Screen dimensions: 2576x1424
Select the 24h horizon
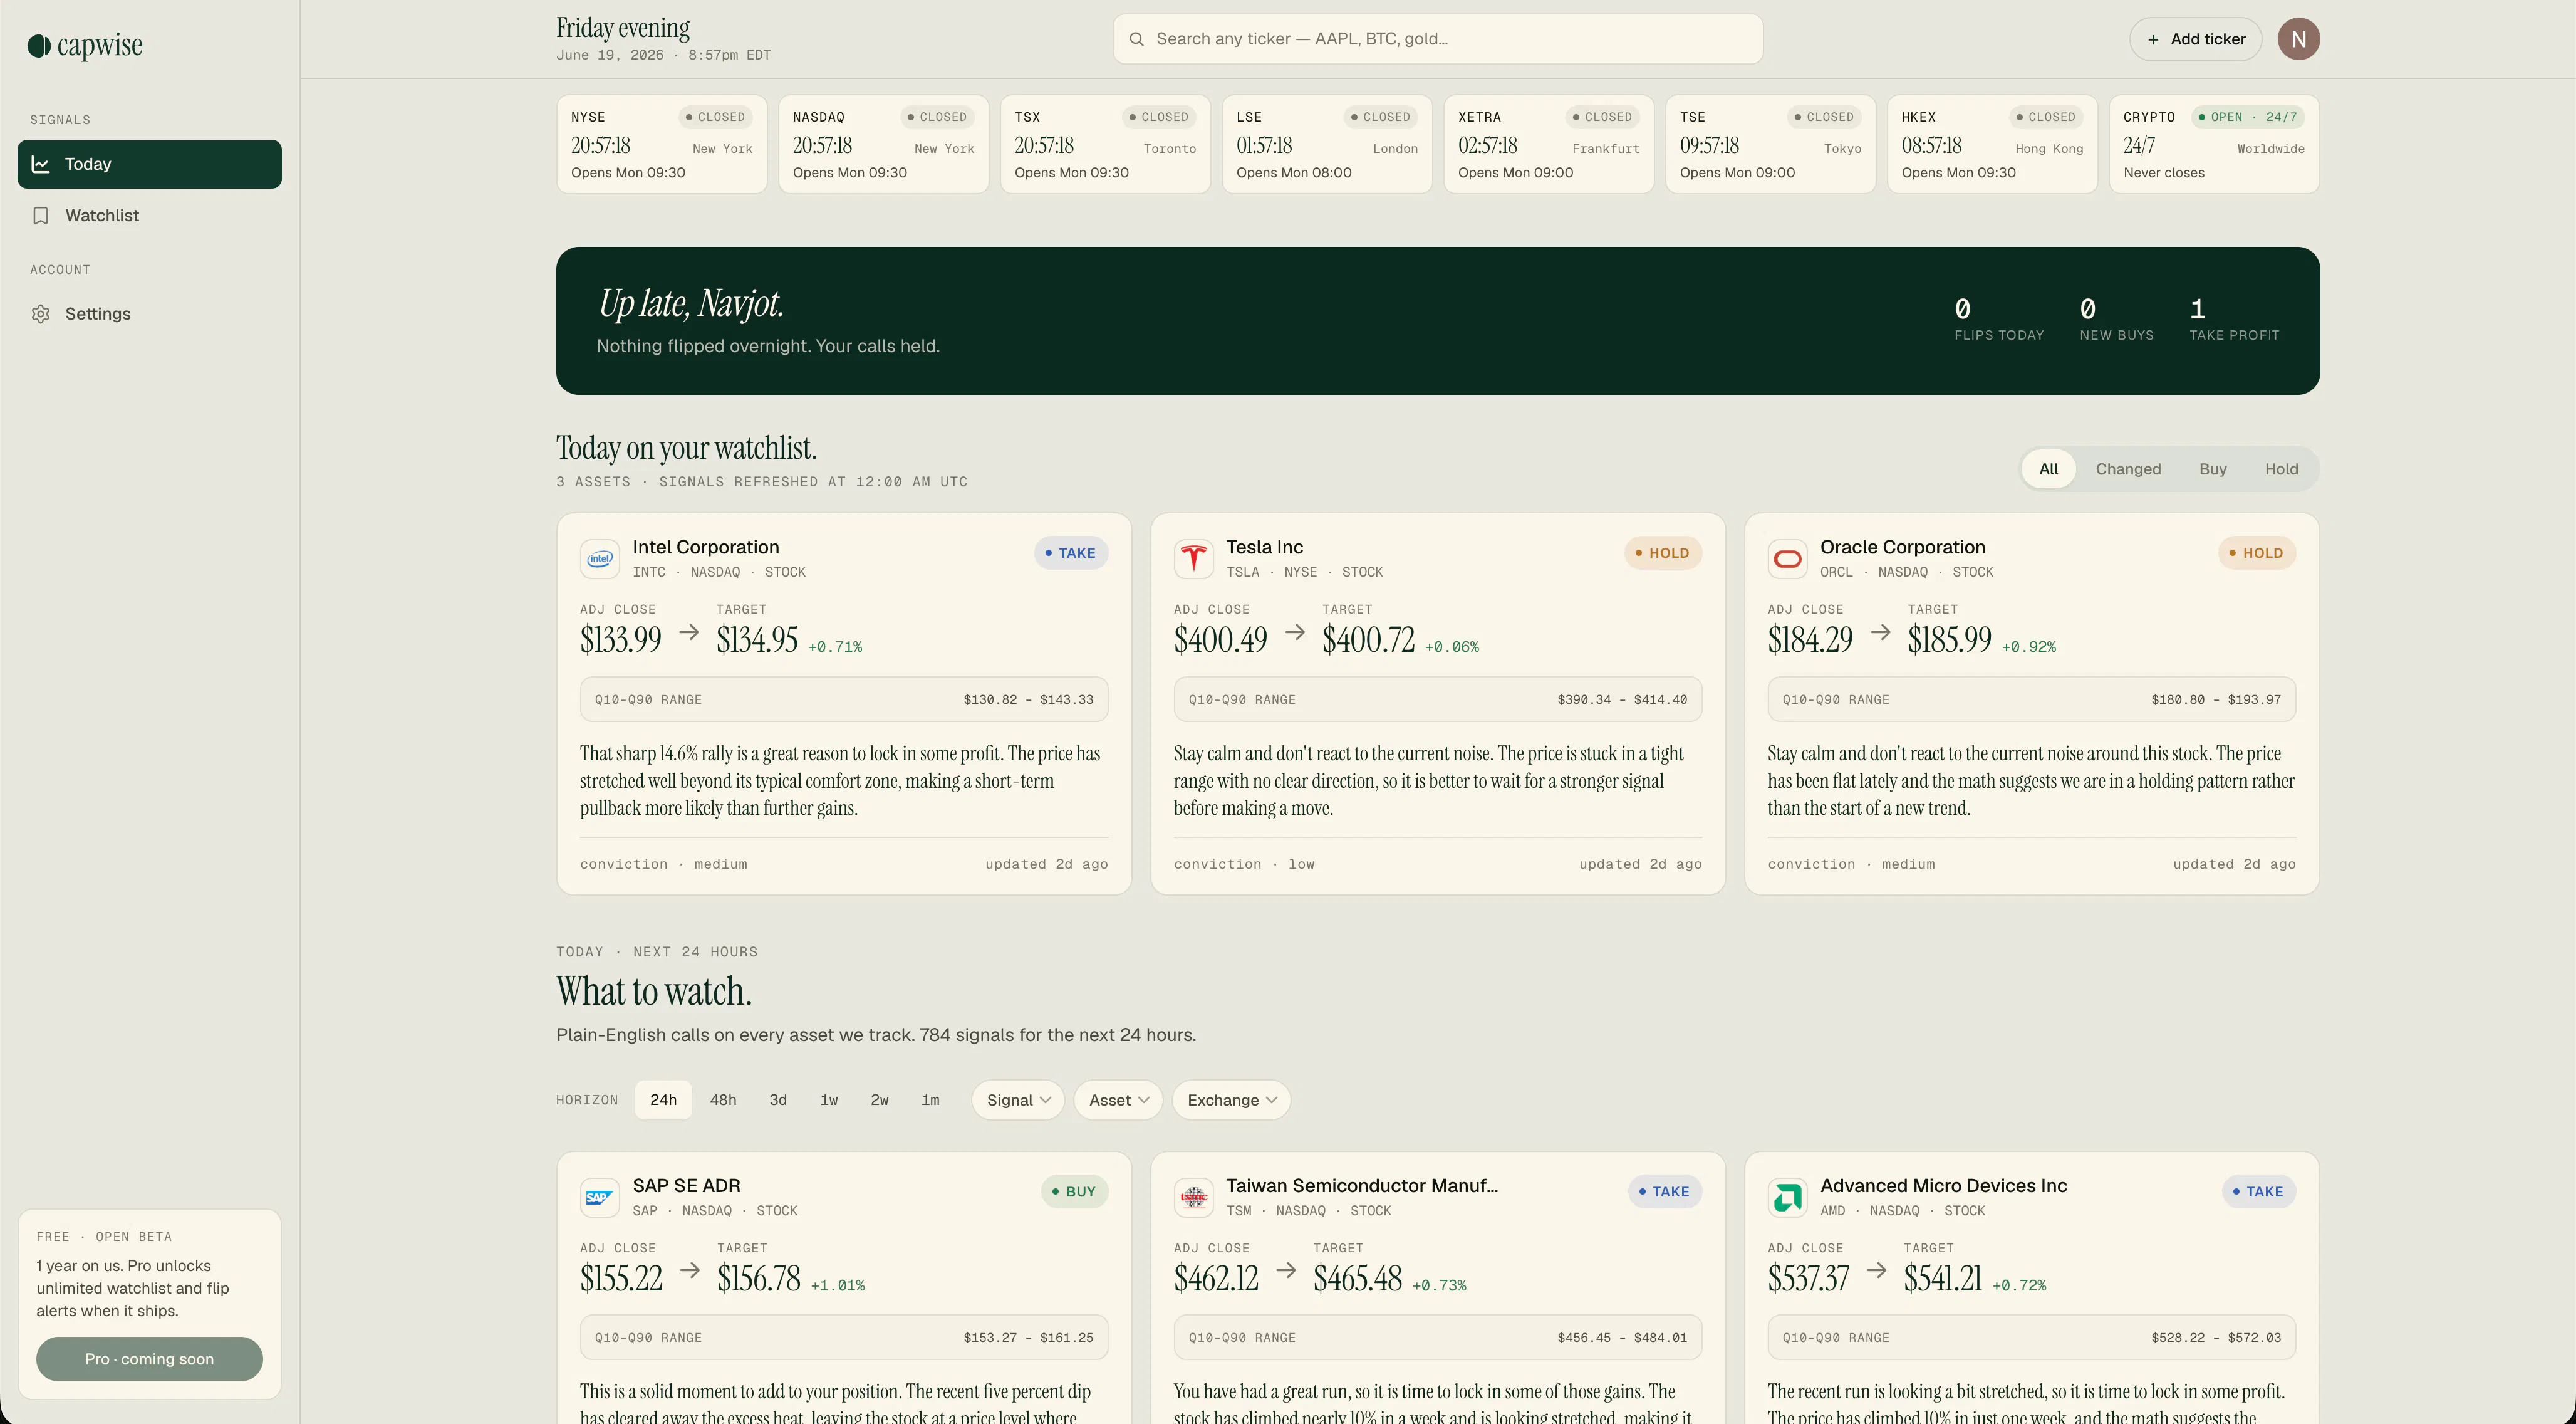click(663, 1100)
